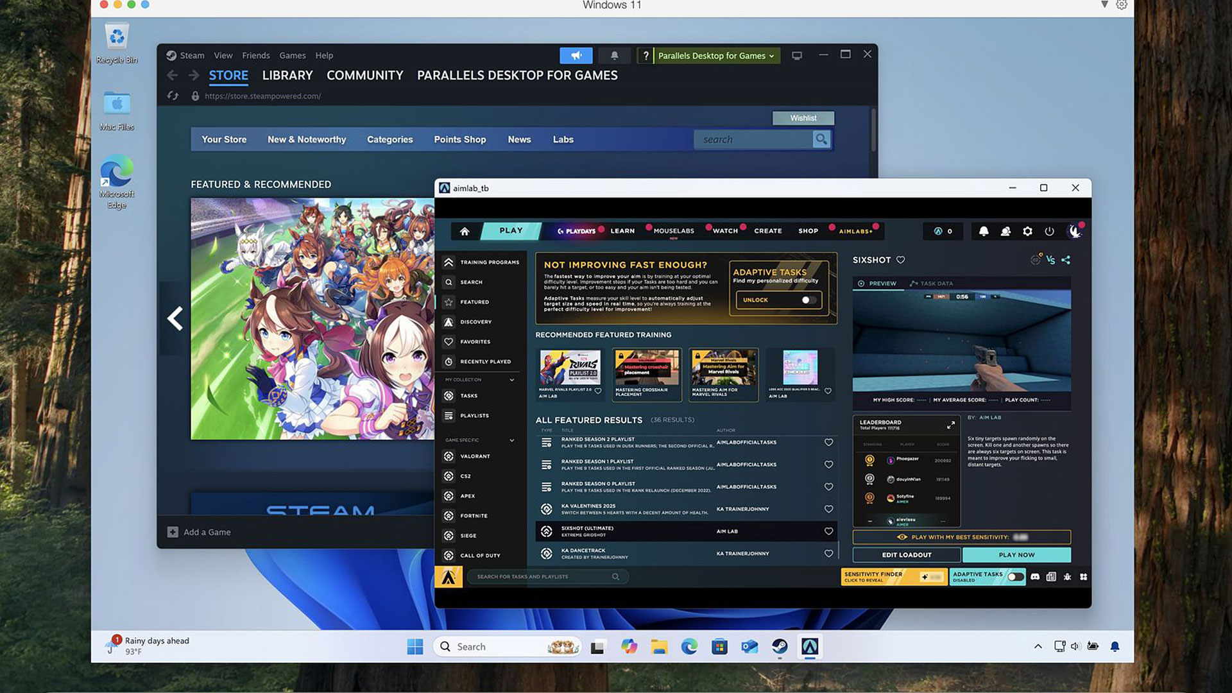The width and height of the screenshot is (1232, 693).
Task: Show hidden icons in system tray
Action: [1038, 647]
